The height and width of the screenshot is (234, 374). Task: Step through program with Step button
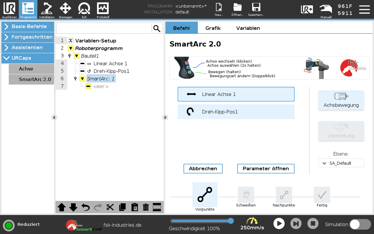(x=296, y=223)
